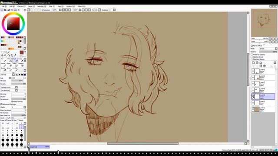
Task: Click the open canvas file tab at bottom
Action: (39, 147)
